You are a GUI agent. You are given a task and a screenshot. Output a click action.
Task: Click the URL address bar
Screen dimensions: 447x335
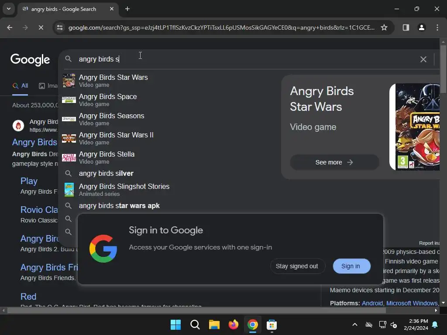click(221, 27)
